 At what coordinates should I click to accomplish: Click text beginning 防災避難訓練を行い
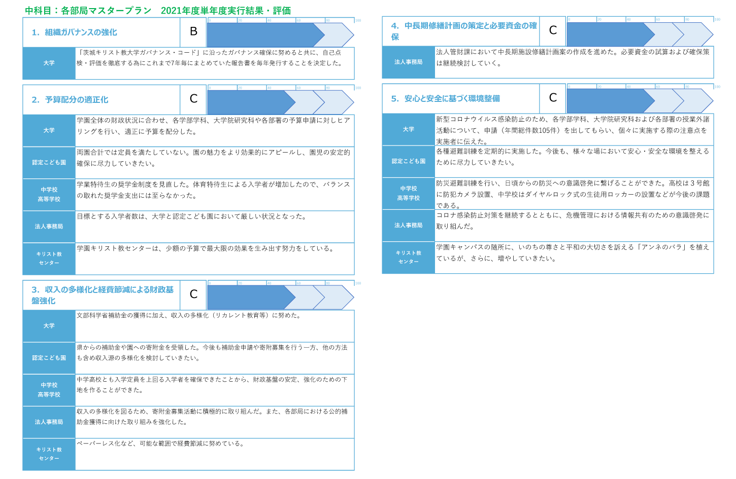click(x=573, y=194)
